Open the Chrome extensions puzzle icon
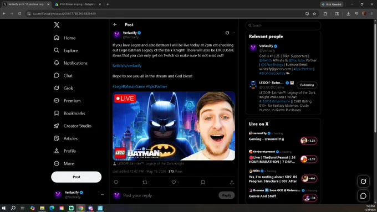 point(325,14)
